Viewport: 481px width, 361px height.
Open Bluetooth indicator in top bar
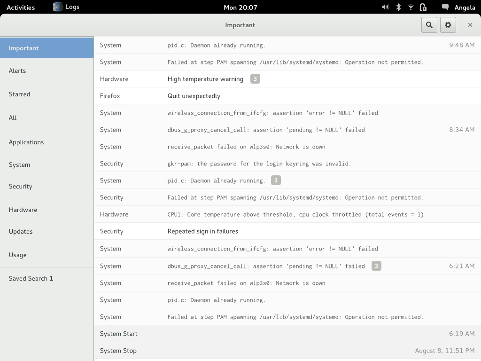point(398,7)
